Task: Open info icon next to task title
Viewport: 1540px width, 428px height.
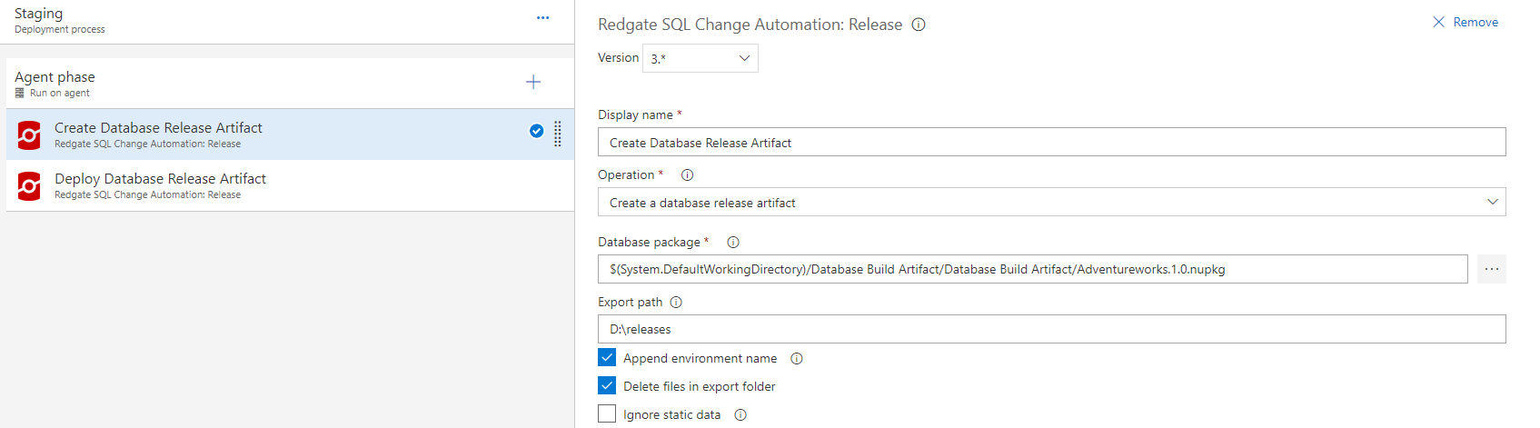Action: 919,25
